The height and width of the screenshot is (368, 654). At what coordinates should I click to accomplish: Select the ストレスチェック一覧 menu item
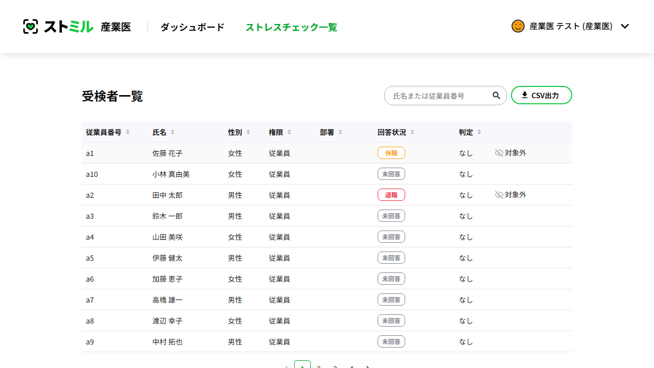[291, 28]
